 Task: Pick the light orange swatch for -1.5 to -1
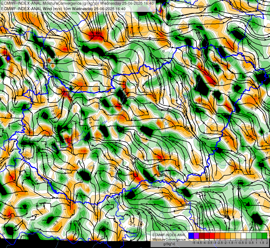coord(233,236)
